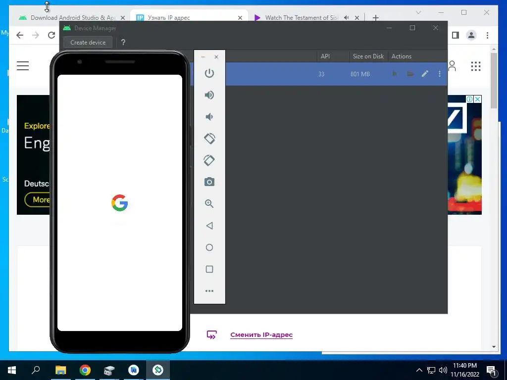The width and height of the screenshot is (507, 380).
Task: Tap the emulator Overview square button
Action: [209, 269]
